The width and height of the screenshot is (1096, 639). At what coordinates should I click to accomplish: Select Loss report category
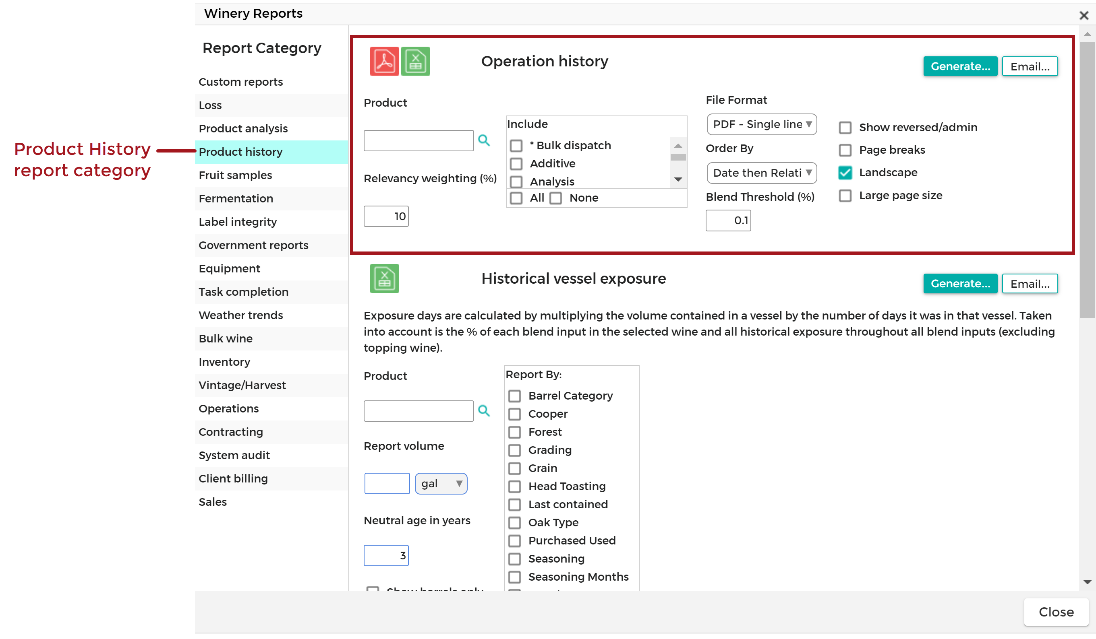tap(271, 105)
